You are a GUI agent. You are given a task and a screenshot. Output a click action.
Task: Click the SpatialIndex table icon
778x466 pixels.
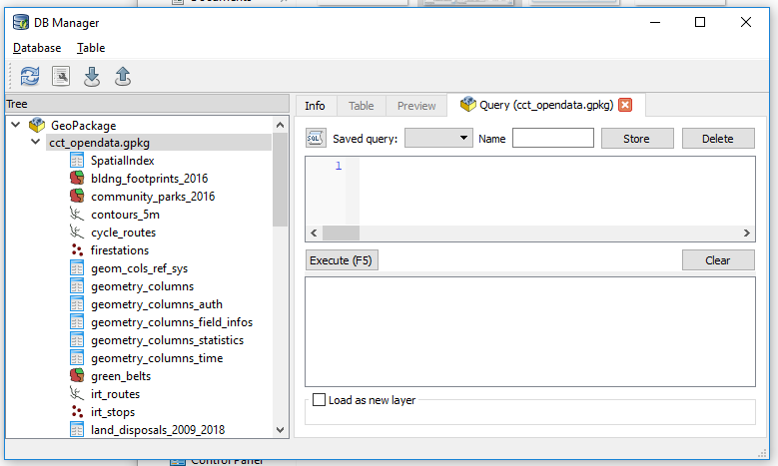click(x=77, y=160)
